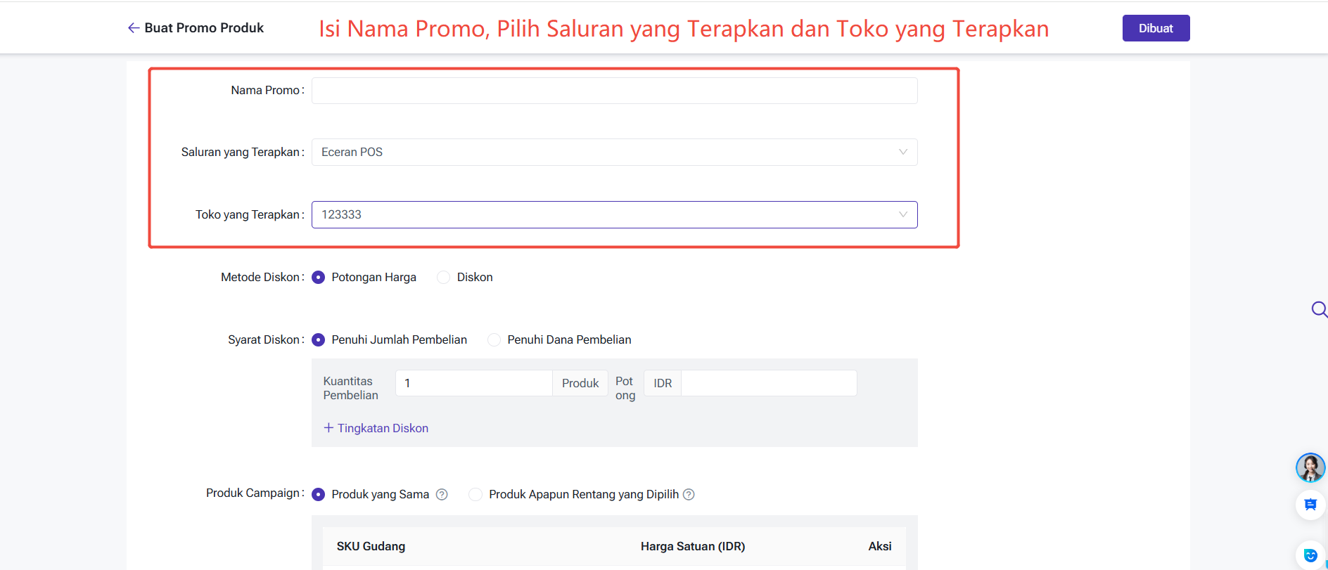Viewport: 1328px width, 570px height.
Task: Choose Penuhi Dana Pembelian radio option
Action: tap(494, 340)
